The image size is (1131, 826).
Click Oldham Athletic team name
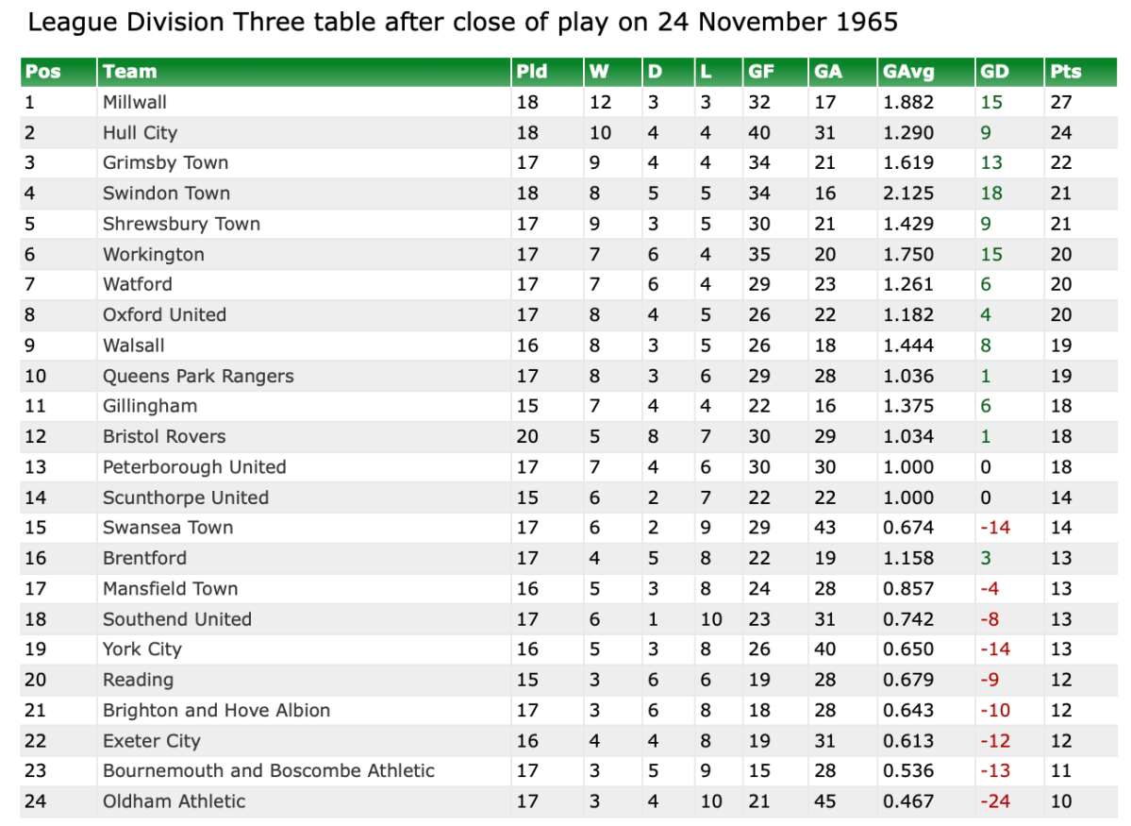174,801
